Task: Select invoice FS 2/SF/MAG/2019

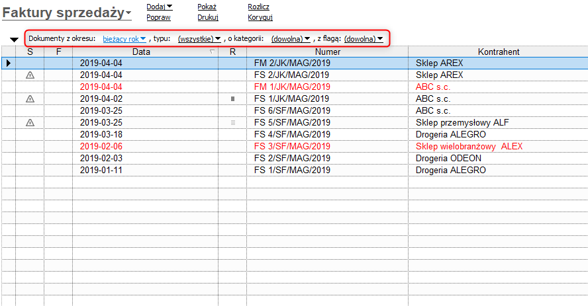Action: (292, 158)
